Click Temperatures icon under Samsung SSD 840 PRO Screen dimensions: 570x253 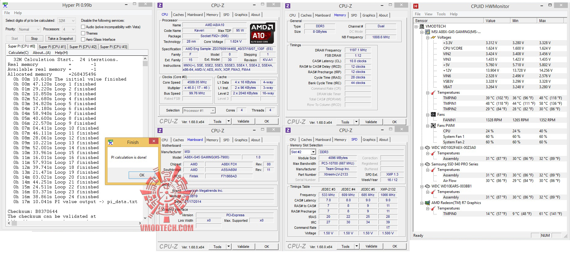point(433,170)
